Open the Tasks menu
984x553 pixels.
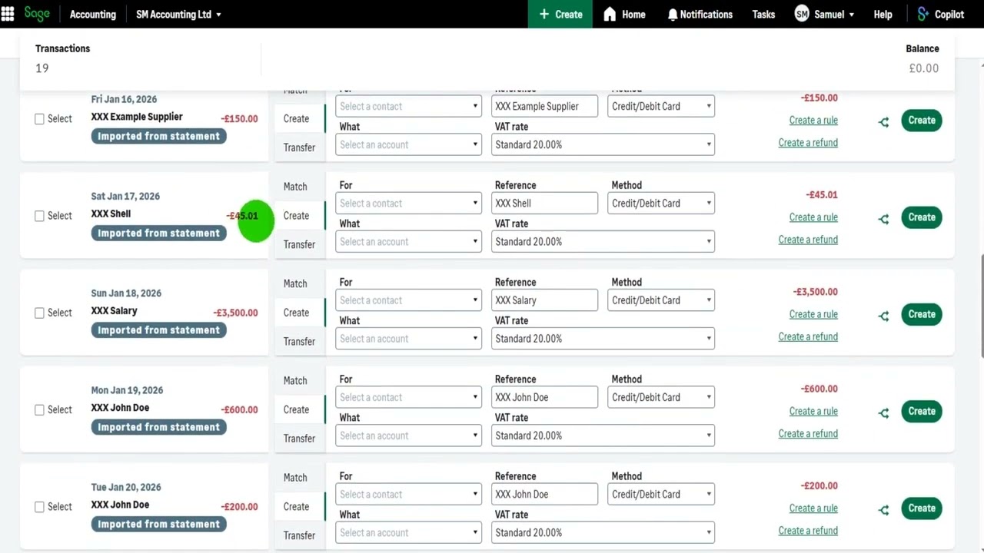coord(763,14)
